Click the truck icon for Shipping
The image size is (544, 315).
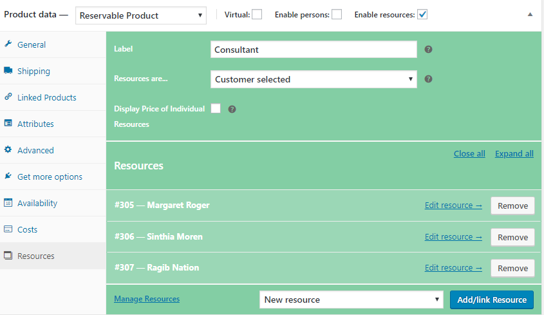[x=8, y=71]
